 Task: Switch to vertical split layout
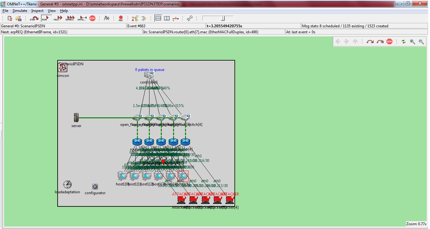point(167,18)
